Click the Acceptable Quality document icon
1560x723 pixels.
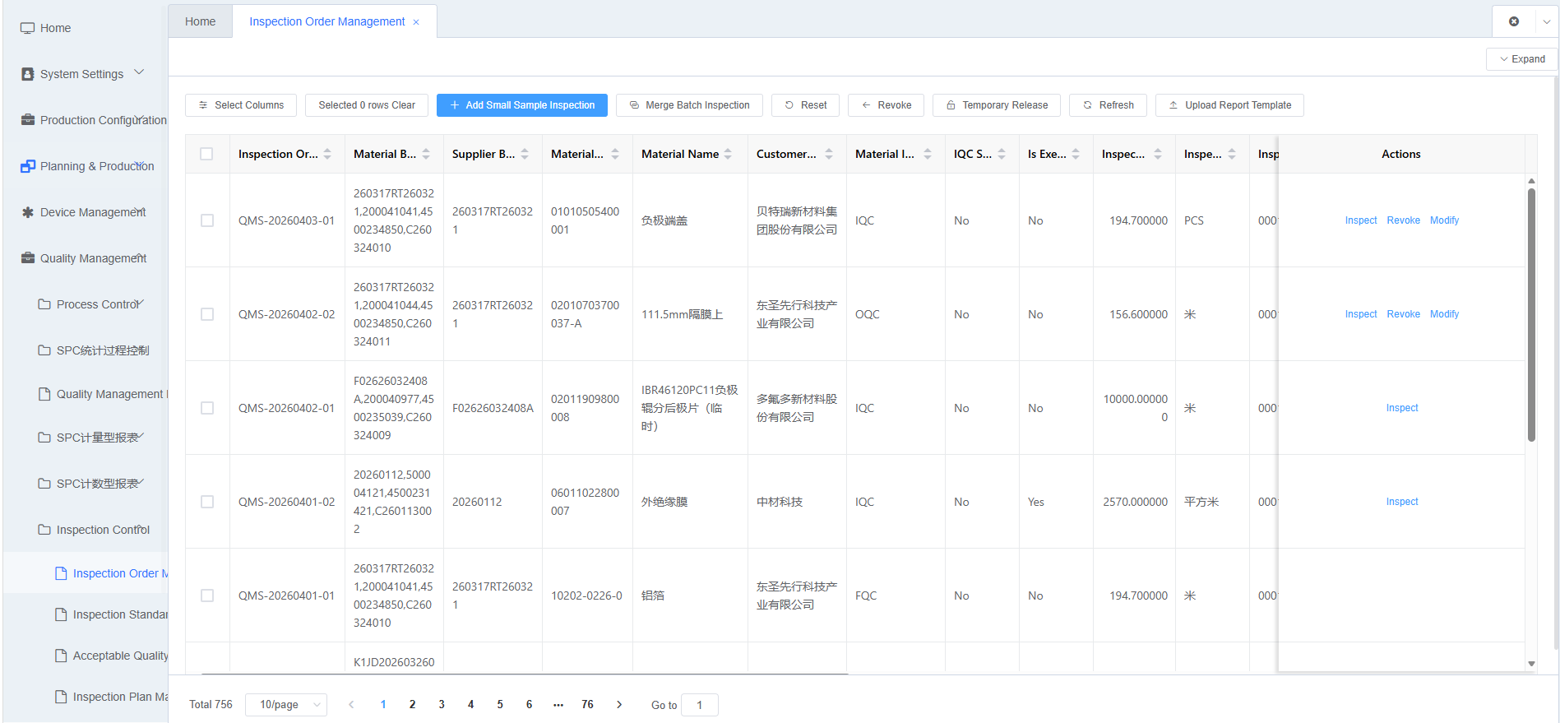(61, 656)
